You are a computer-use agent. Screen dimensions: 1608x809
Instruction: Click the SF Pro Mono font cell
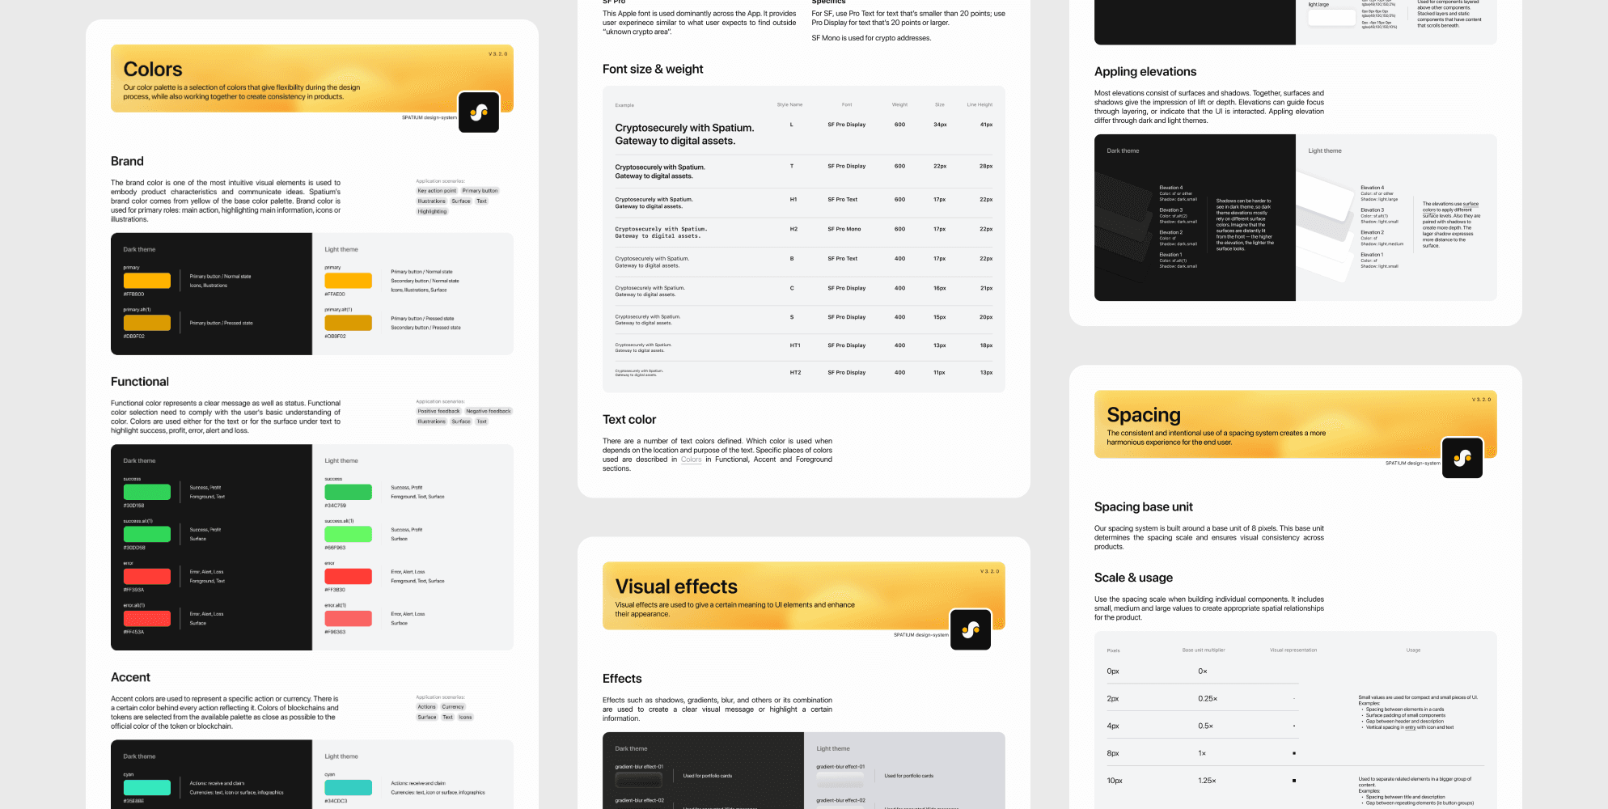click(844, 229)
